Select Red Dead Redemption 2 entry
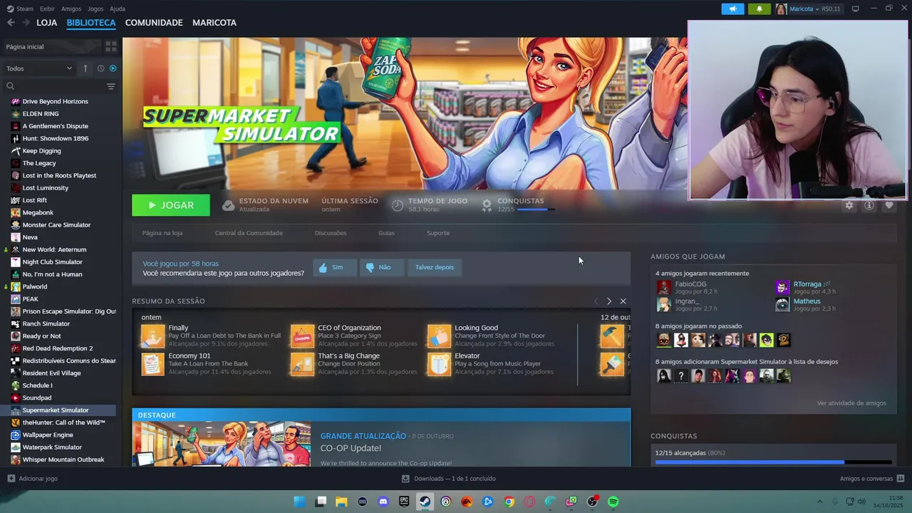Screen dimensions: 912x513 58,348
